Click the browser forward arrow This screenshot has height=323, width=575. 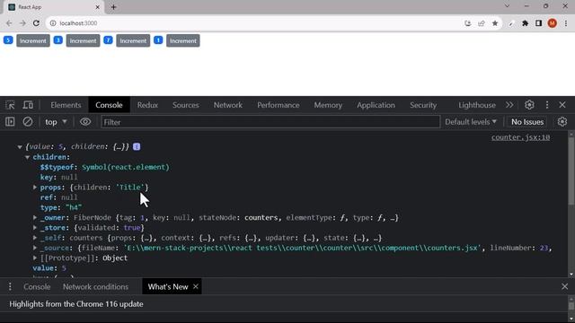click(x=22, y=23)
